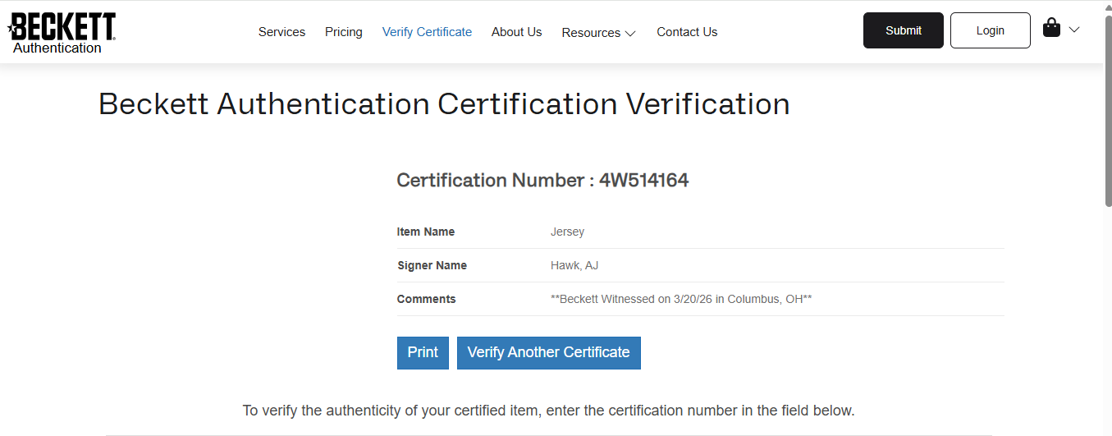Navigate to Contact Us

pyautogui.click(x=687, y=32)
